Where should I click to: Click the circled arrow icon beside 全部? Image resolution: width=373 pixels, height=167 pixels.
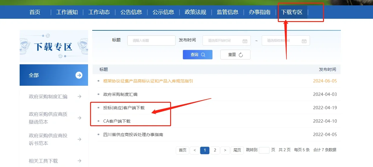[79, 75]
